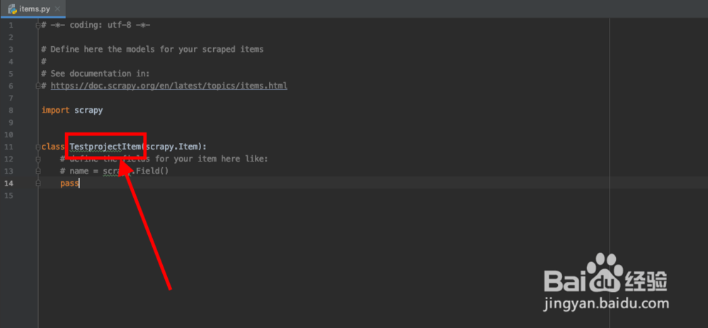Click the highlighted line number 14

[x=9, y=183]
